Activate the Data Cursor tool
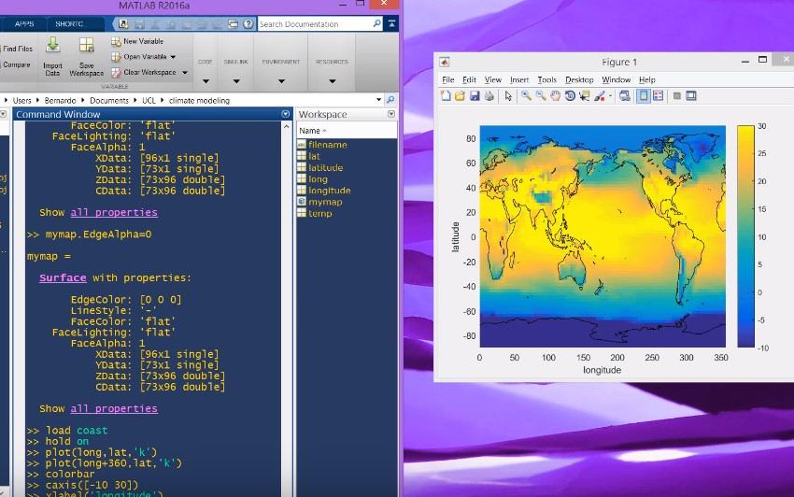 click(x=585, y=95)
